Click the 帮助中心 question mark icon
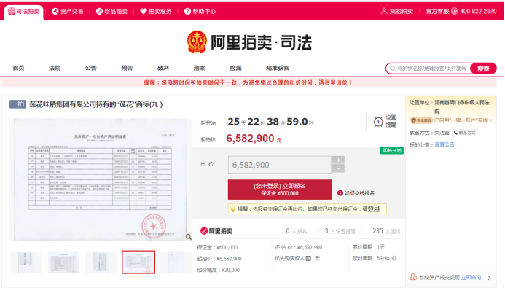 coord(187,12)
